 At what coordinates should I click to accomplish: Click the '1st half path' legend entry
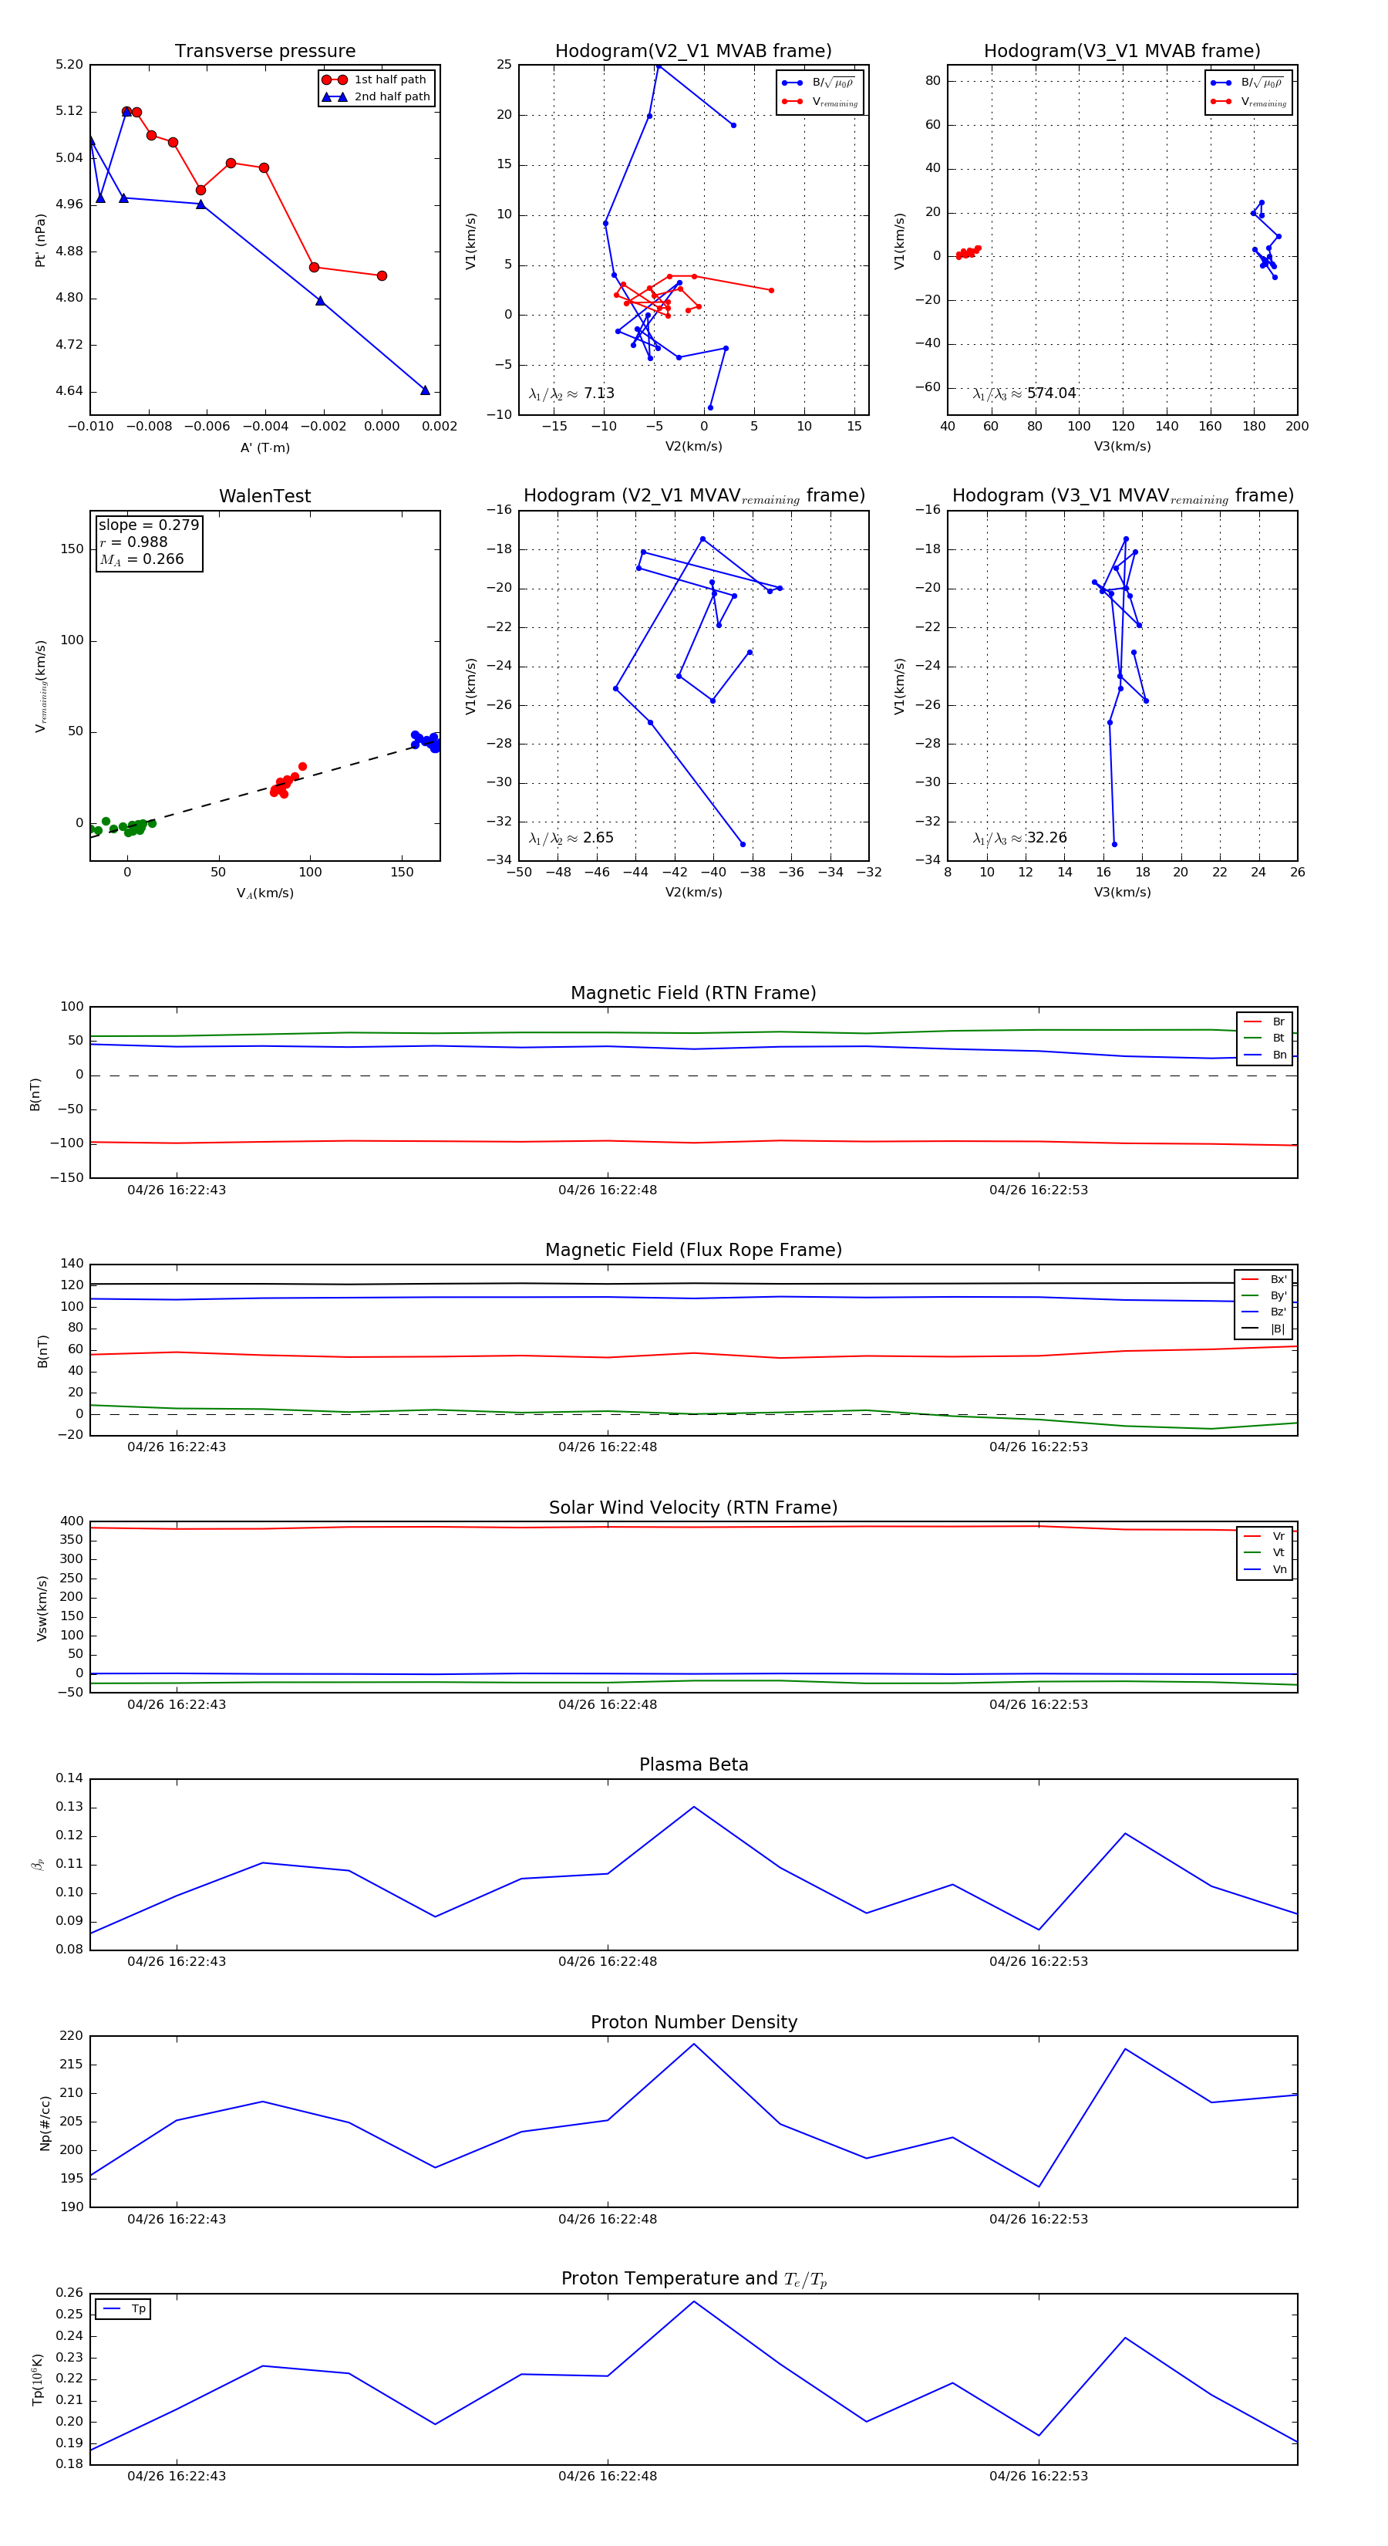click(376, 80)
